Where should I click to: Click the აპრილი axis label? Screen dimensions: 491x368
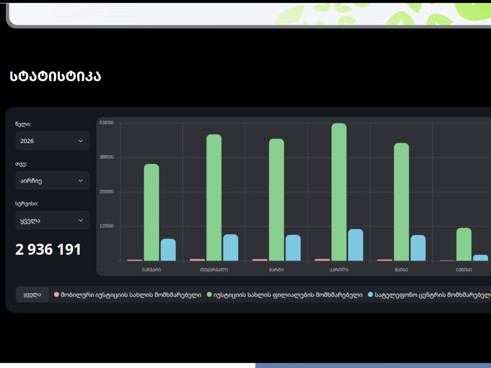339,270
